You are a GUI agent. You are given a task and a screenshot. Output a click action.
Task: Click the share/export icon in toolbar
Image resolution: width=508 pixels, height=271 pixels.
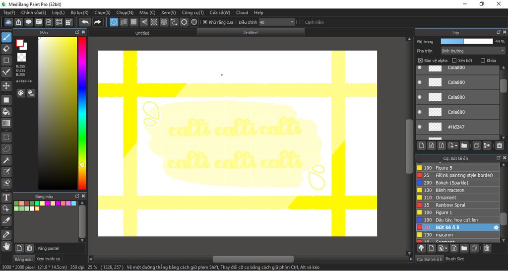(19, 22)
